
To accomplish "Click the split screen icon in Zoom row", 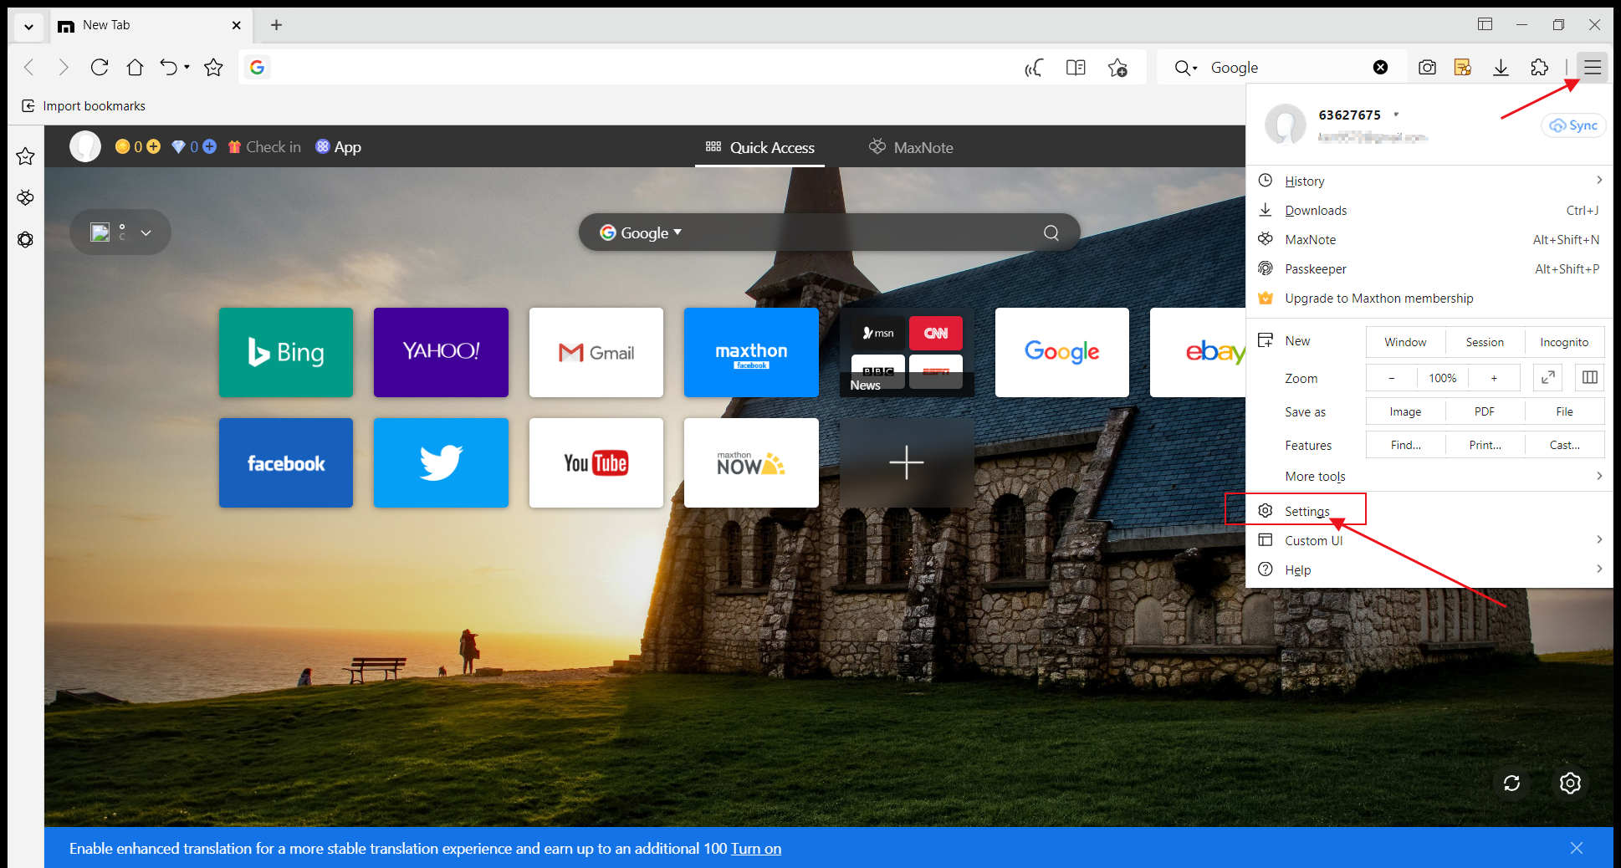I will click(1589, 378).
